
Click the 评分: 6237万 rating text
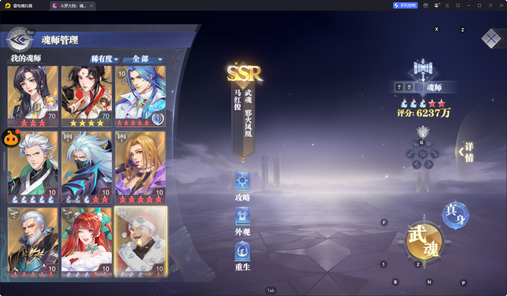coord(424,113)
